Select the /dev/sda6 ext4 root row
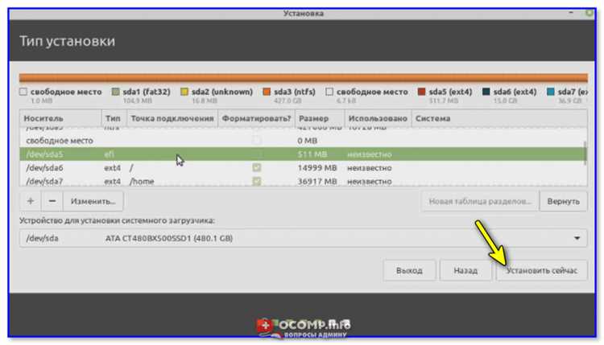Viewport: 604px width, 345px height. (302, 168)
